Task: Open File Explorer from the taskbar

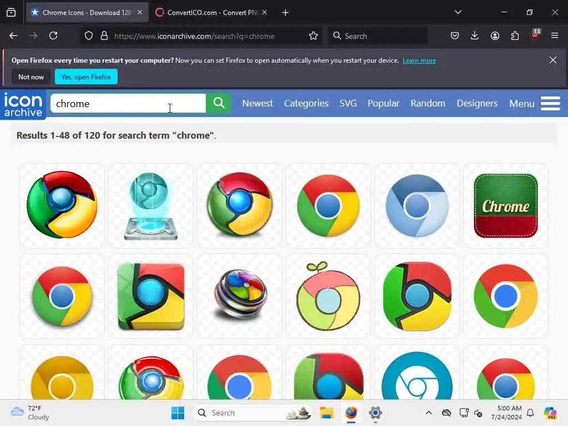Action: point(326,413)
